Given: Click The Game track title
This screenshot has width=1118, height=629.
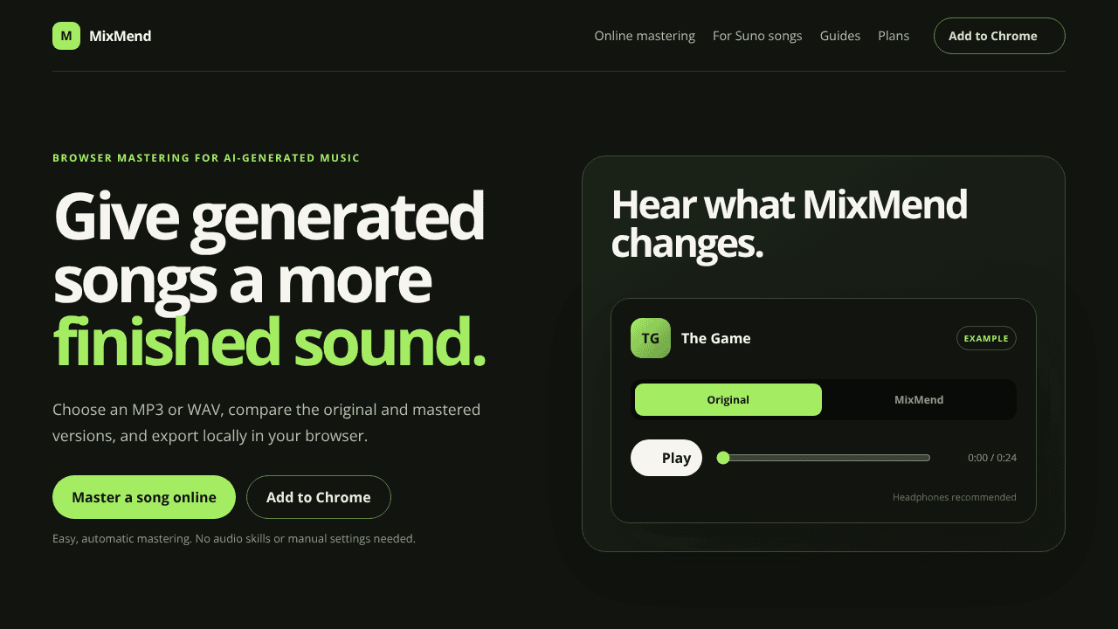Looking at the screenshot, I should point(716,338).
